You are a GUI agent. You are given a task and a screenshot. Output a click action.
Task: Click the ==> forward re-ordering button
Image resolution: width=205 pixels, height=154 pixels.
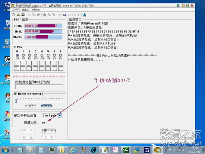(46, 106)
